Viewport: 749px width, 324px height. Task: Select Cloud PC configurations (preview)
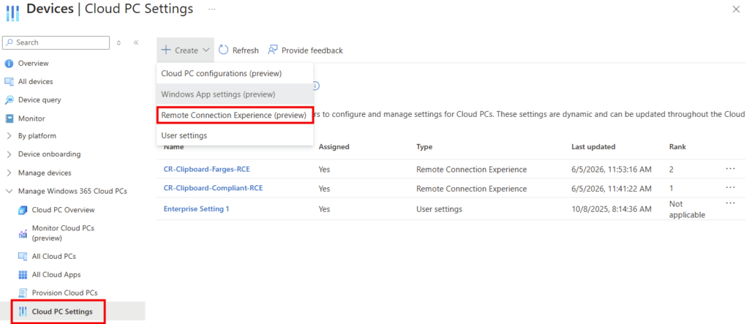[x=235, y=74]
